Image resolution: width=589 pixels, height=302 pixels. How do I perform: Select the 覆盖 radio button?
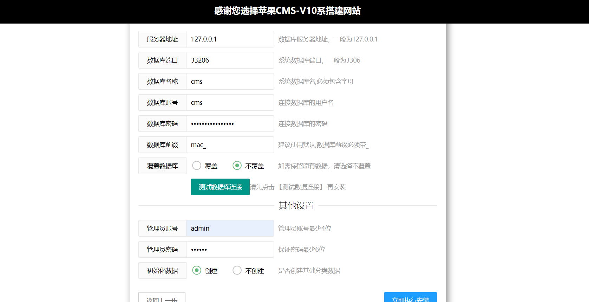(197, 166)
